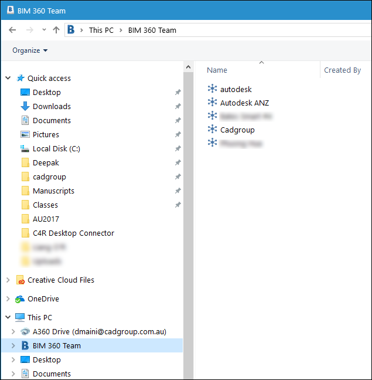Click the A360 Drive icon
The width and height of the screenshot is (372, 380).
[25, 331]
